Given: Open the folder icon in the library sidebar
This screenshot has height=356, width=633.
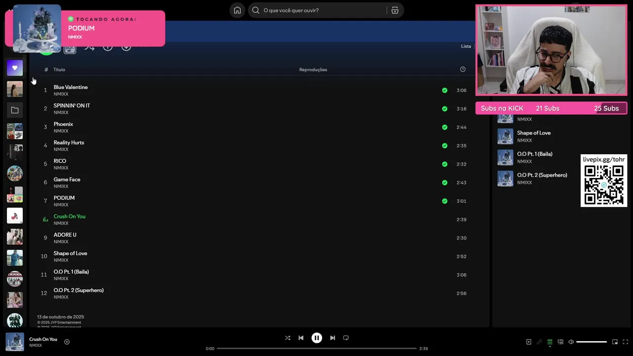Looking at the screenshot, I should pyautogui.click(x=15, y=110).
